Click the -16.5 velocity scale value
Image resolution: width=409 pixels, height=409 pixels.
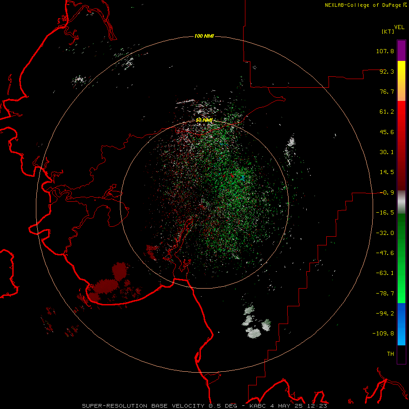(x=385, y=213)
